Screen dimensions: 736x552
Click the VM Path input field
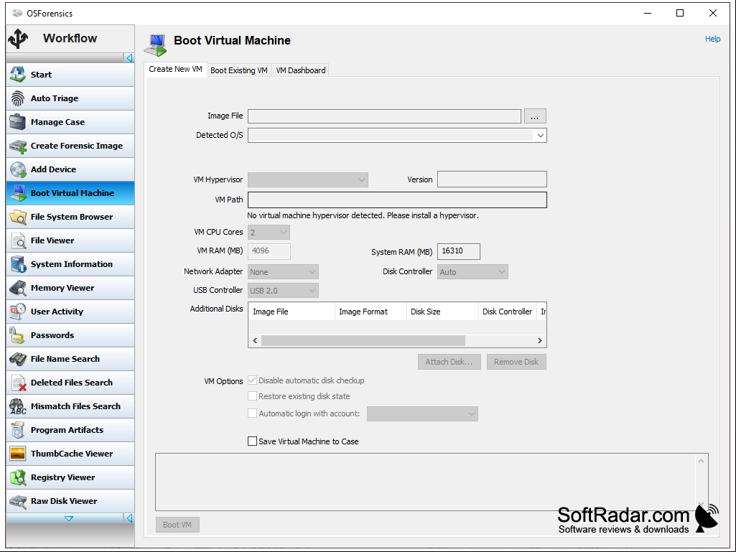coord(397,200)
